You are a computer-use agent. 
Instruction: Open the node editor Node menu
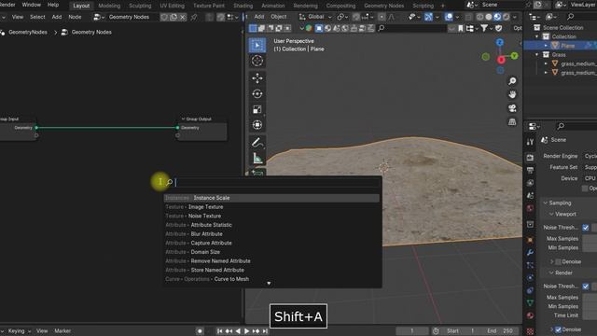point(75,17)
